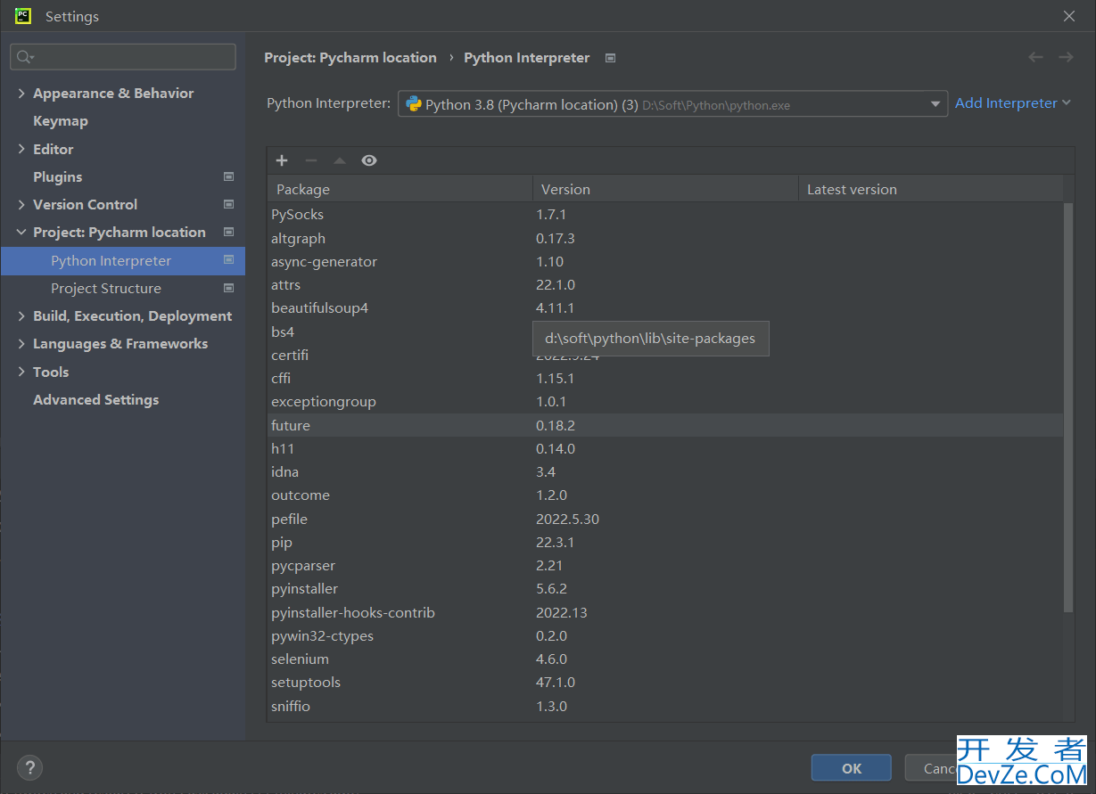Viewport: 1096px width, 794px height.
Task: Open the Add Interpreter dropdown link
Action: click(x=1013, y=103)
